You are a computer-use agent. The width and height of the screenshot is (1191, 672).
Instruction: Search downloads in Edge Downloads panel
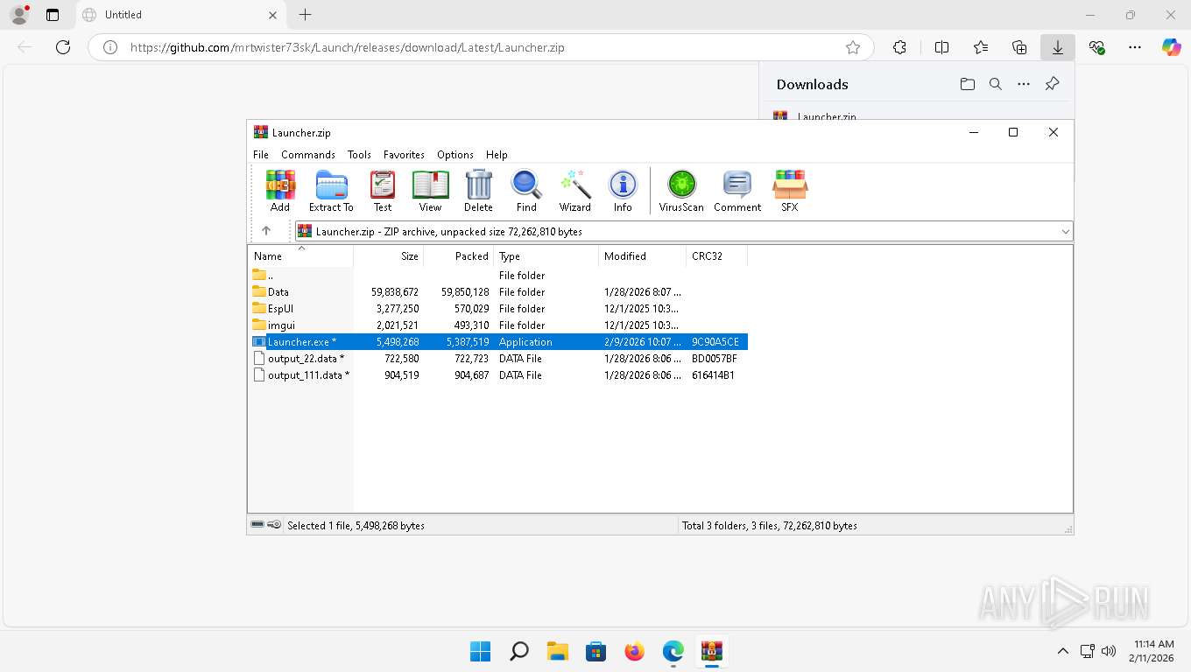pyautogui.click(x=996, y=84)
